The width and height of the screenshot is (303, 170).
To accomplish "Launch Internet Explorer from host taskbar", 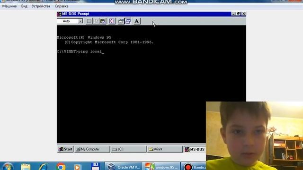I will [x=43, y=167].
